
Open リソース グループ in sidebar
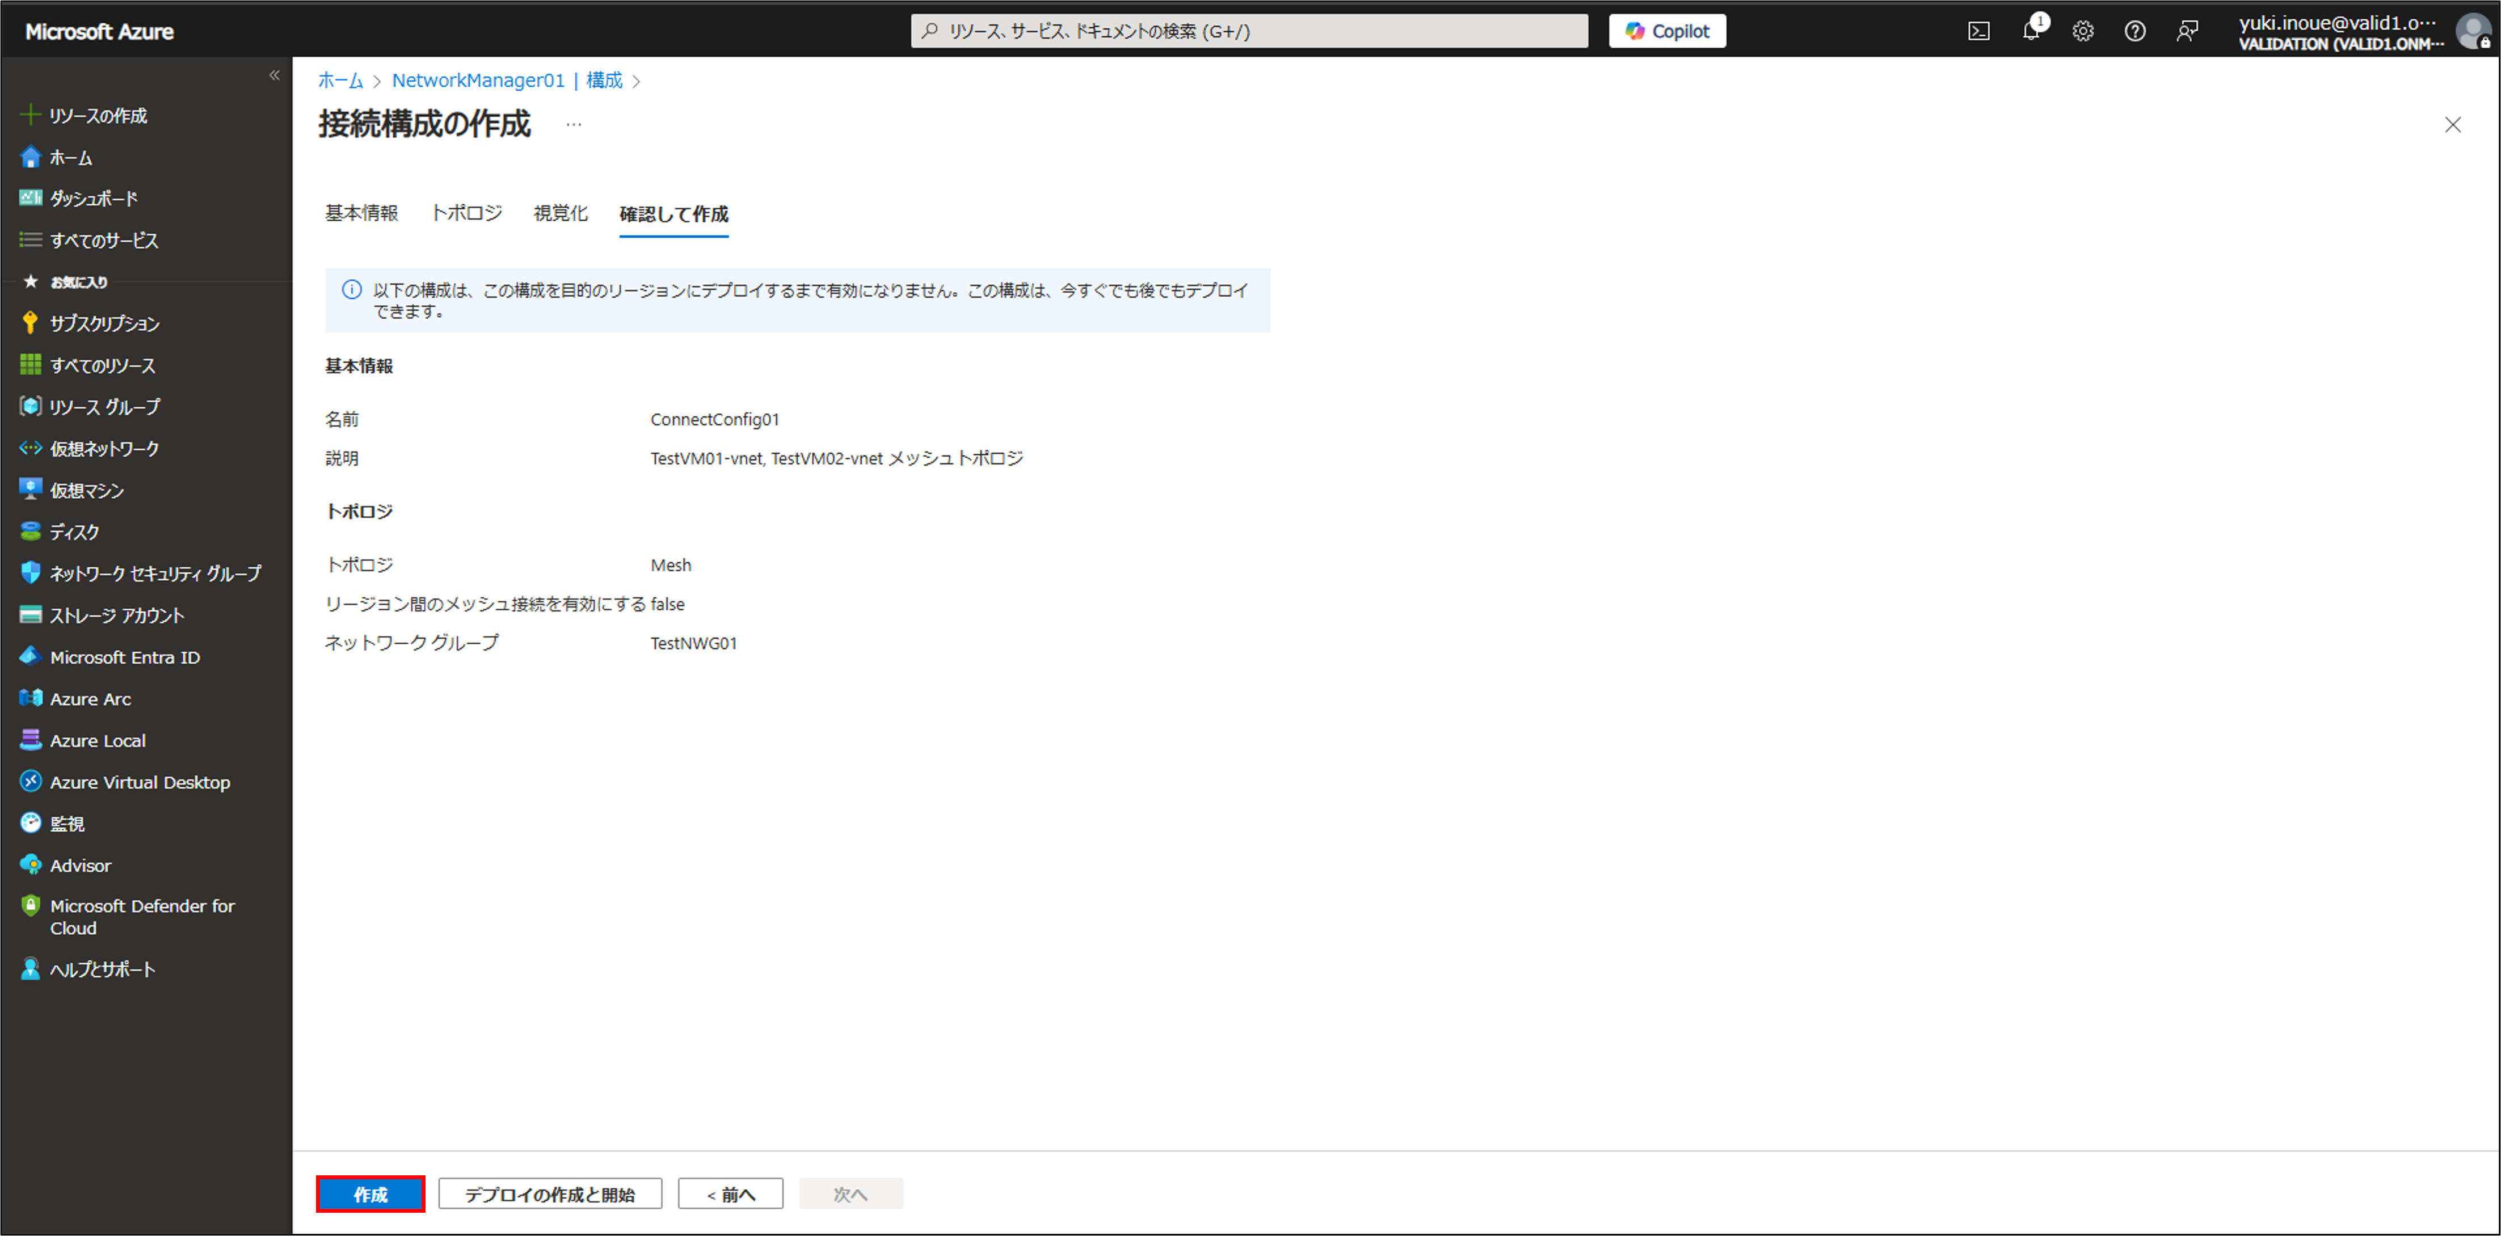pos(90,407)
